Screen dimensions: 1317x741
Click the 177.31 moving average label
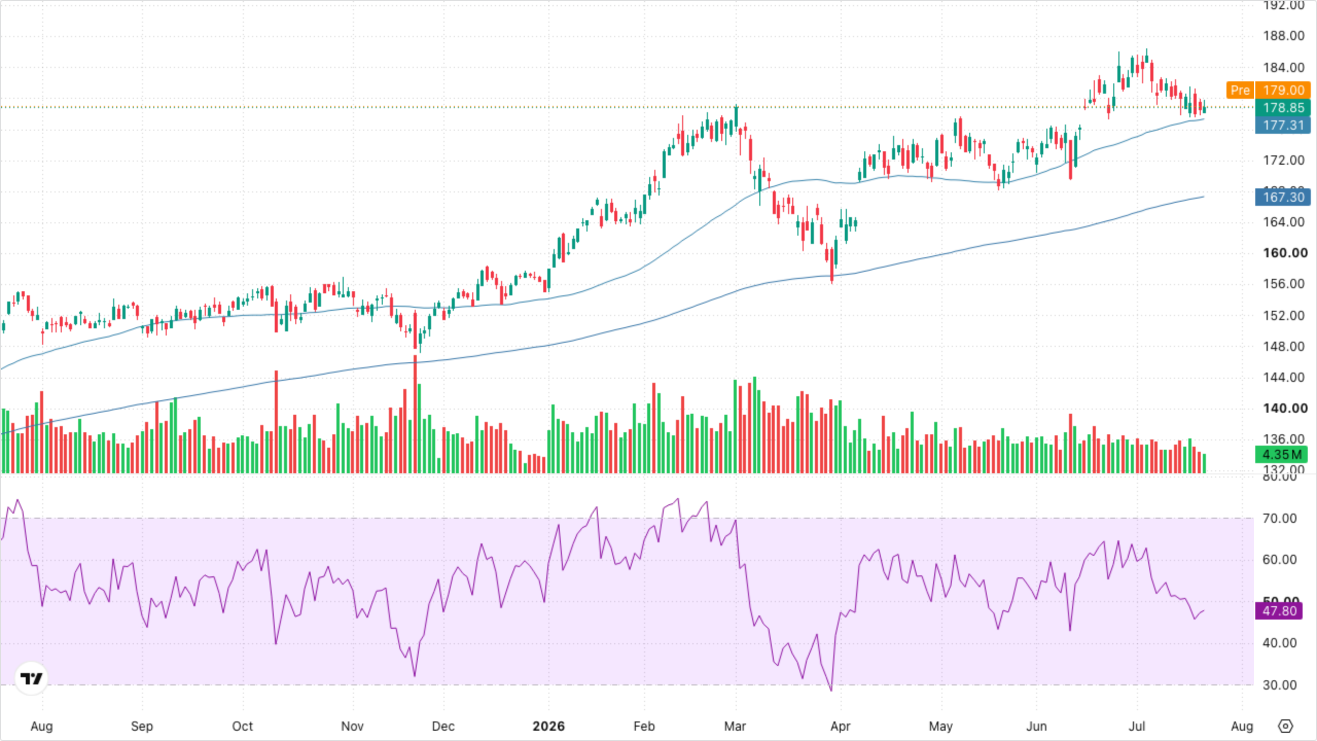(x=1283, y=125)
